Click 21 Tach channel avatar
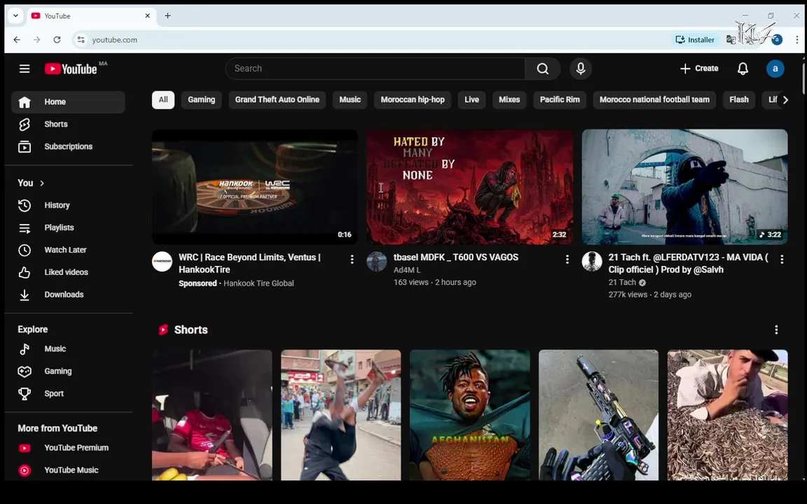This screenshot has height=504, width=807. click(592, 261)
